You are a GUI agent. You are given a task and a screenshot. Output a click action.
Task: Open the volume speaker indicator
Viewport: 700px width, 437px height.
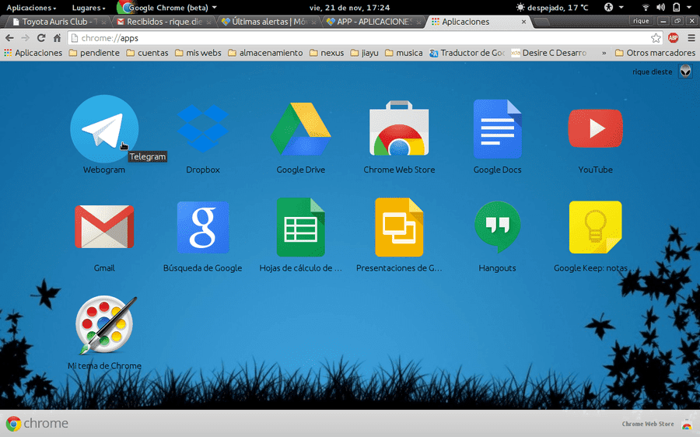click(x=660, y=7)
